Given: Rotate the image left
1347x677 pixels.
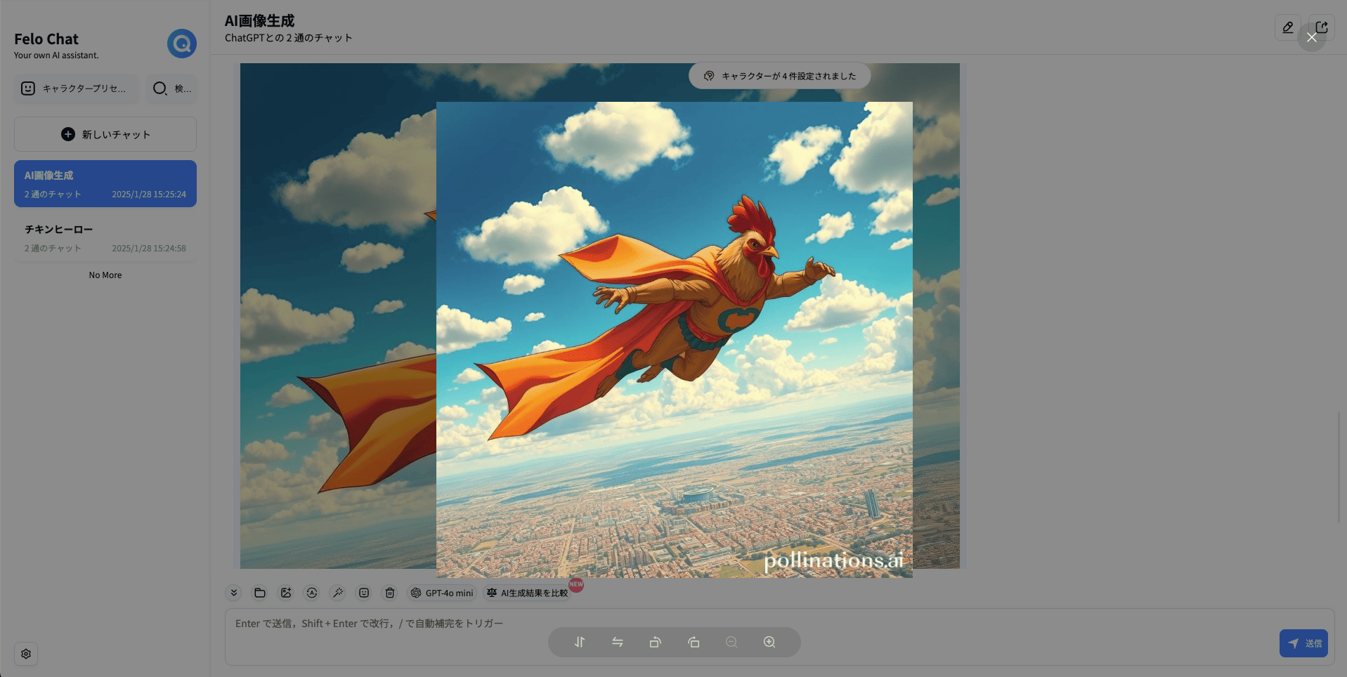Looking at the screenshot, I should [656, 642].
